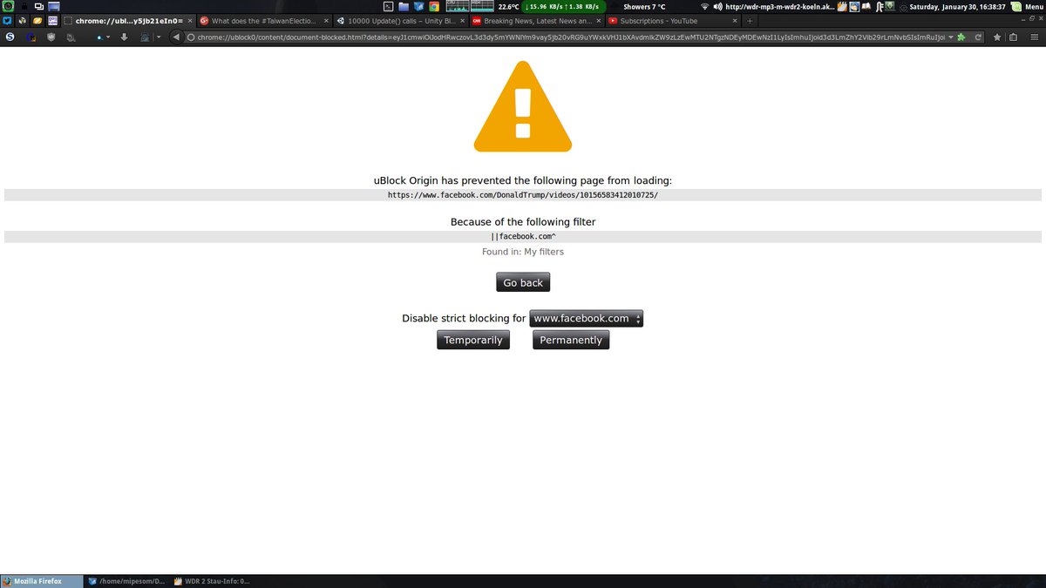
Task: Bookmark this page with star icon
Action: point(997,37)
